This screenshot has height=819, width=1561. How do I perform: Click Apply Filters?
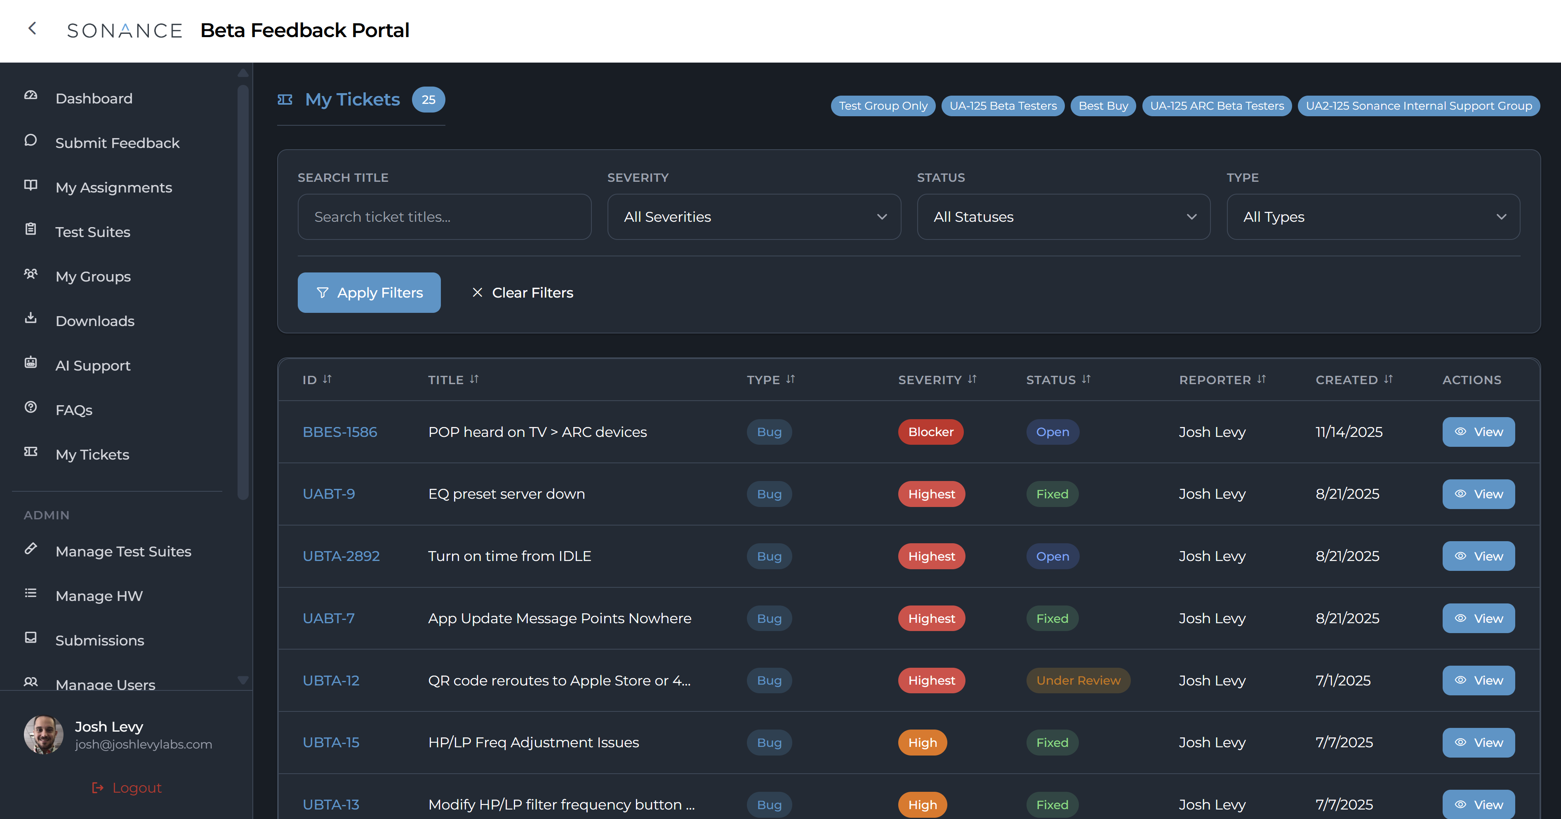click(x=369, y=293)
